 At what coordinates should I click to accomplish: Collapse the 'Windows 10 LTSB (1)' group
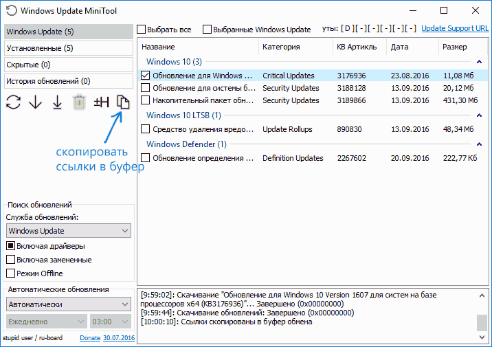pyautogui.click(x=479, y=115)
